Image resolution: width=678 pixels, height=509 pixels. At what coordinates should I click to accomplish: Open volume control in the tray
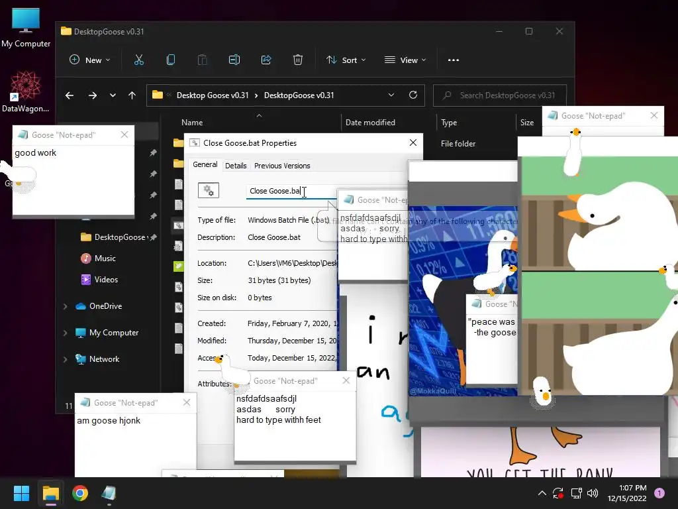(x=593, y=493)
